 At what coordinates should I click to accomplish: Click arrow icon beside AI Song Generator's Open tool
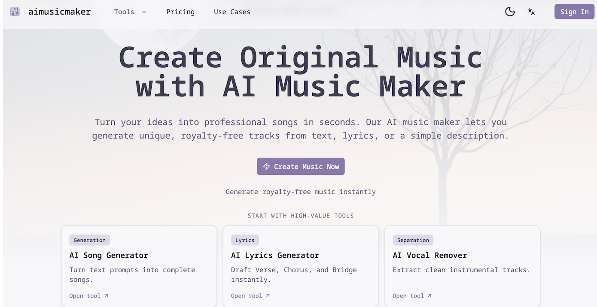click(106, 296)
